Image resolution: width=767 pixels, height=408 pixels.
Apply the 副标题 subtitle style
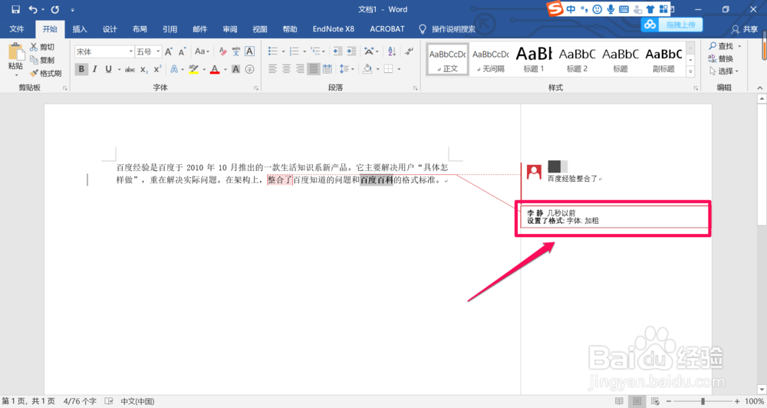tap(663, 59)
